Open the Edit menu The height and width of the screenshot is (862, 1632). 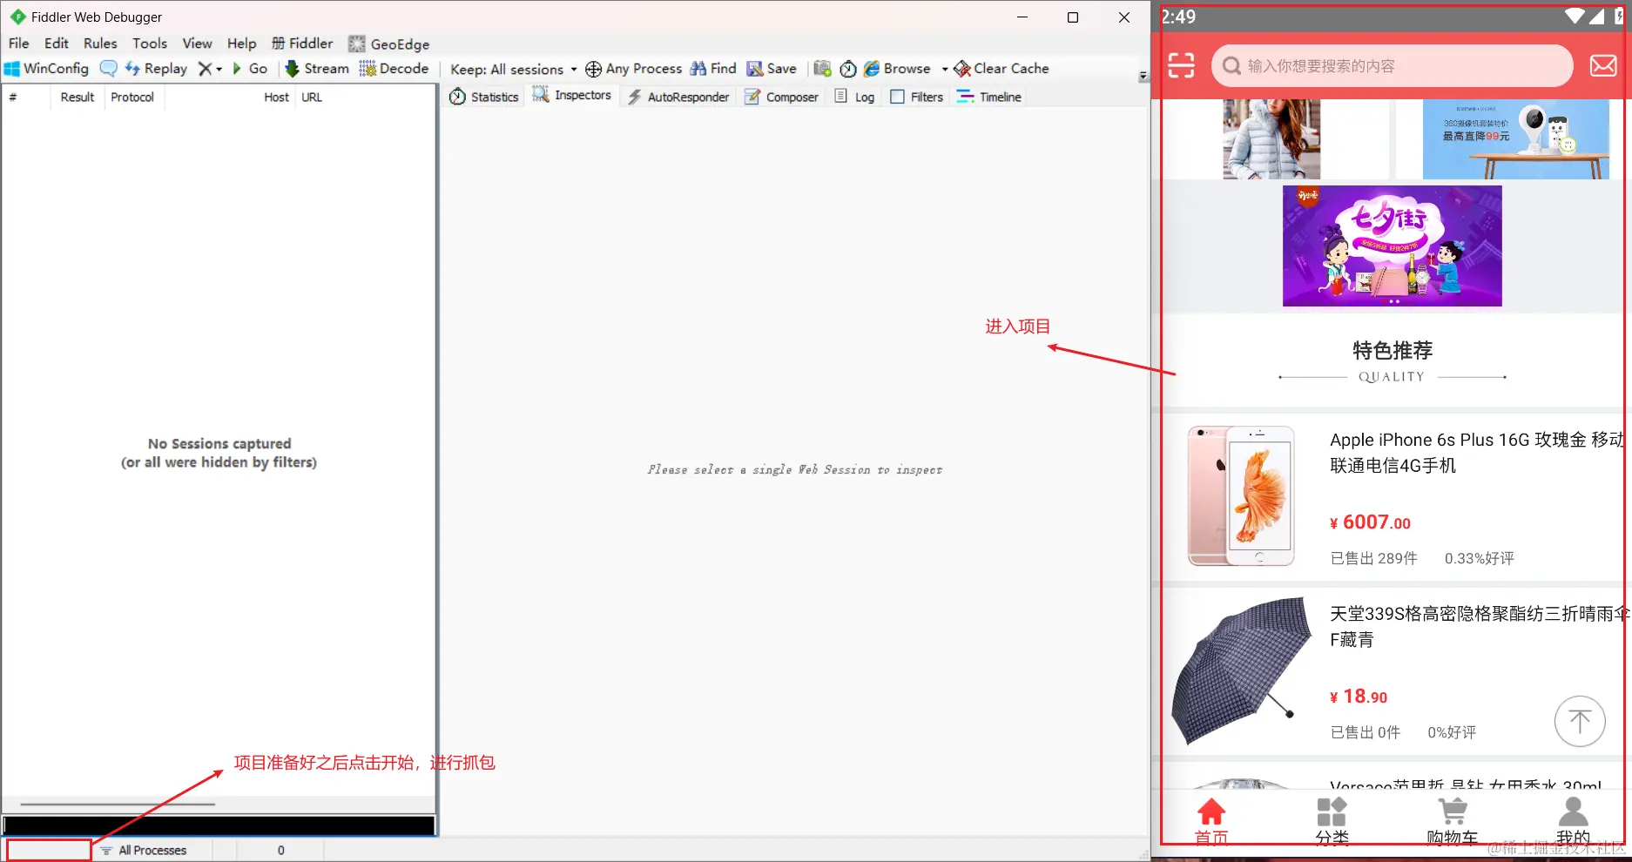pyautogui.click(x=57, y=44)
